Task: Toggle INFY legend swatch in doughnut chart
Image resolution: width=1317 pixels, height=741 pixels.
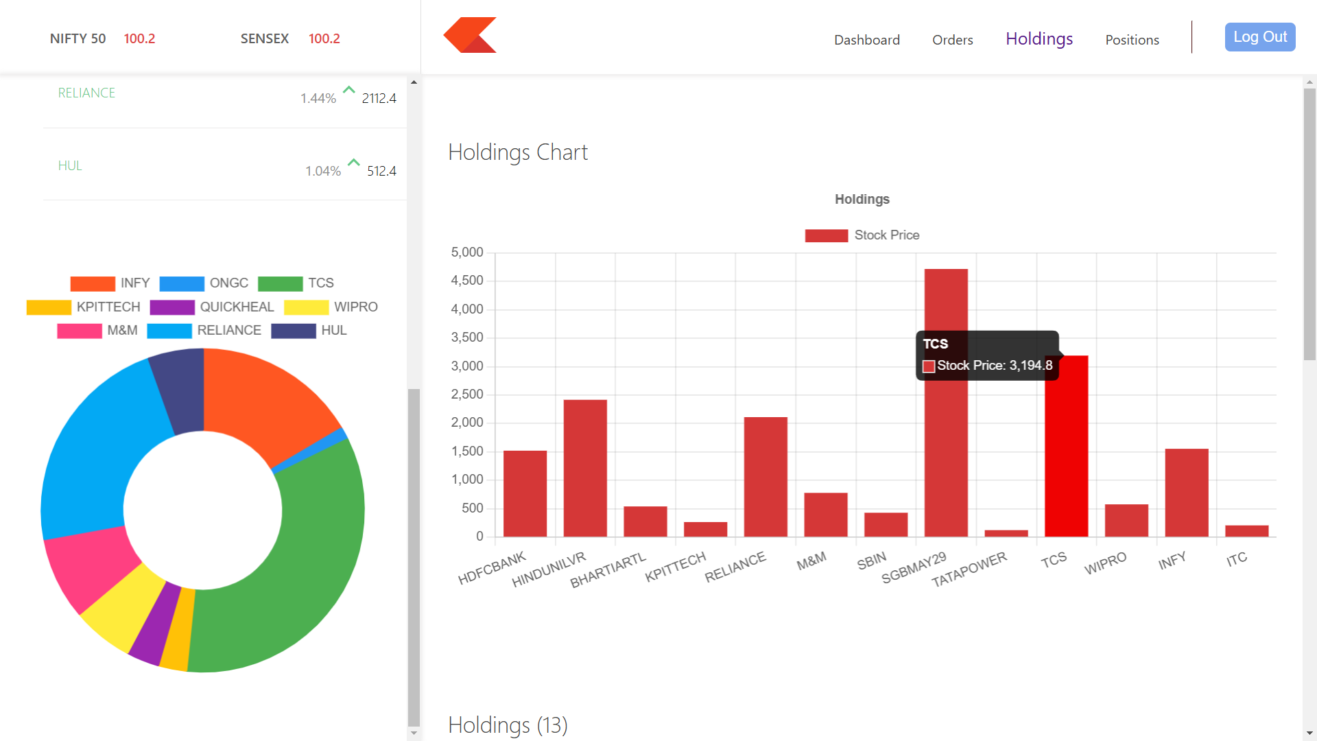Action: click(x=93, y=283)
